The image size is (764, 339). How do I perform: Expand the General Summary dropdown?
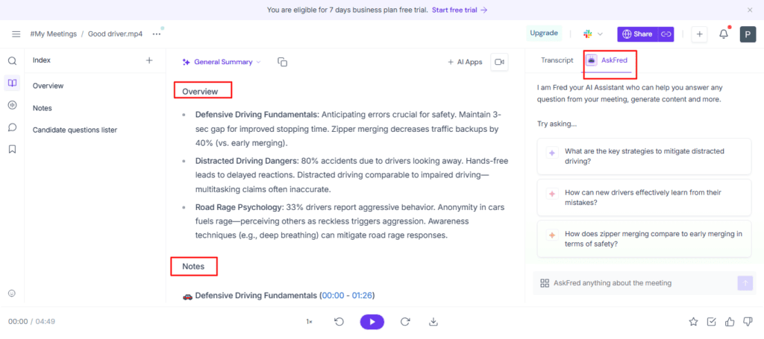(x=222, y=62)
